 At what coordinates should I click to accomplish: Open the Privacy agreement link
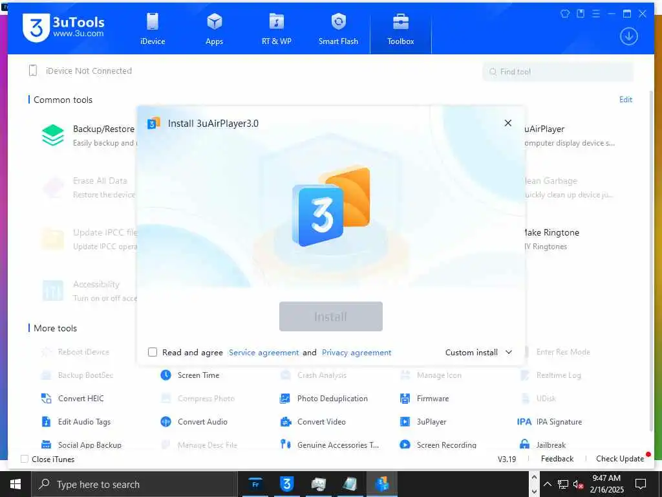point(356,353)
